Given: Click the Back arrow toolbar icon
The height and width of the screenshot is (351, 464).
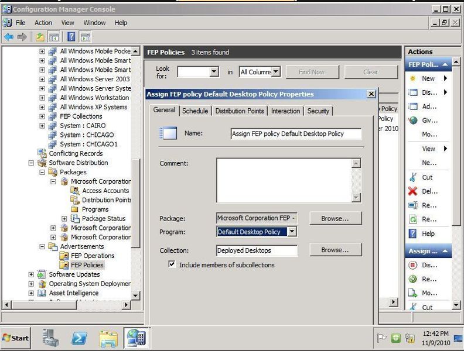Looking at the screenshot, I should 9,37.
